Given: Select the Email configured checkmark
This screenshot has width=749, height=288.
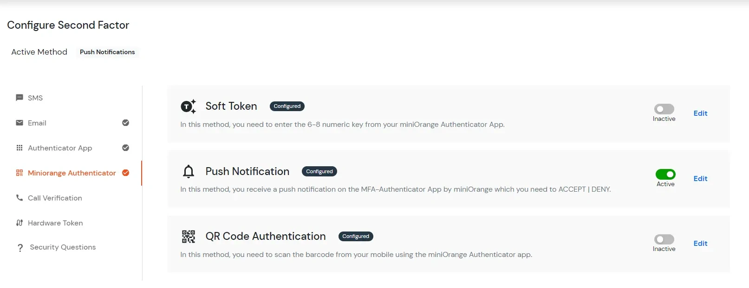Looking at the screenshot, I should click(x=125, y=123).
